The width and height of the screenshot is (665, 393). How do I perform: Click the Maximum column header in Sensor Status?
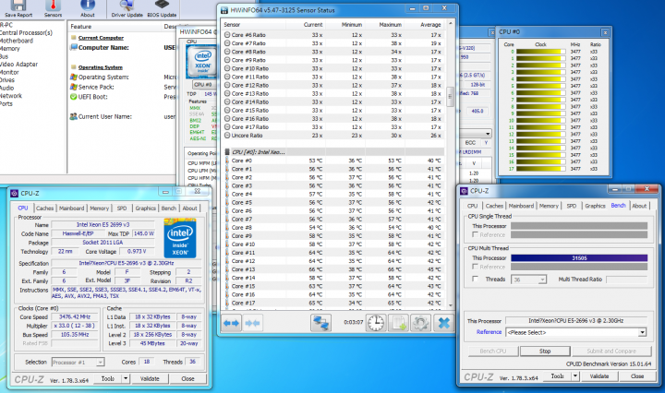tap(385, 25)
